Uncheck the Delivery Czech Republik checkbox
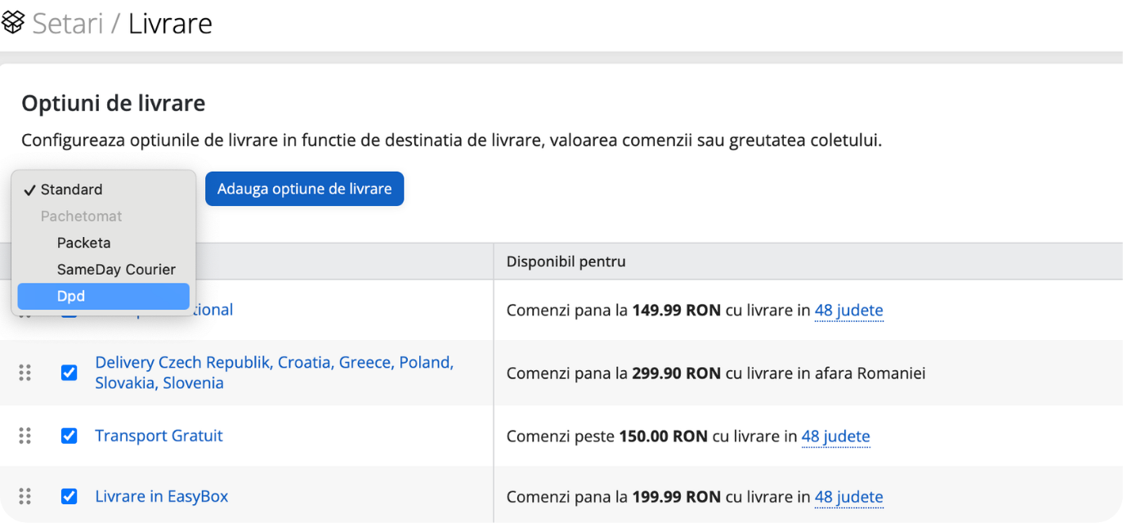This screenshot has width=1123, height=523. (69, 373)
